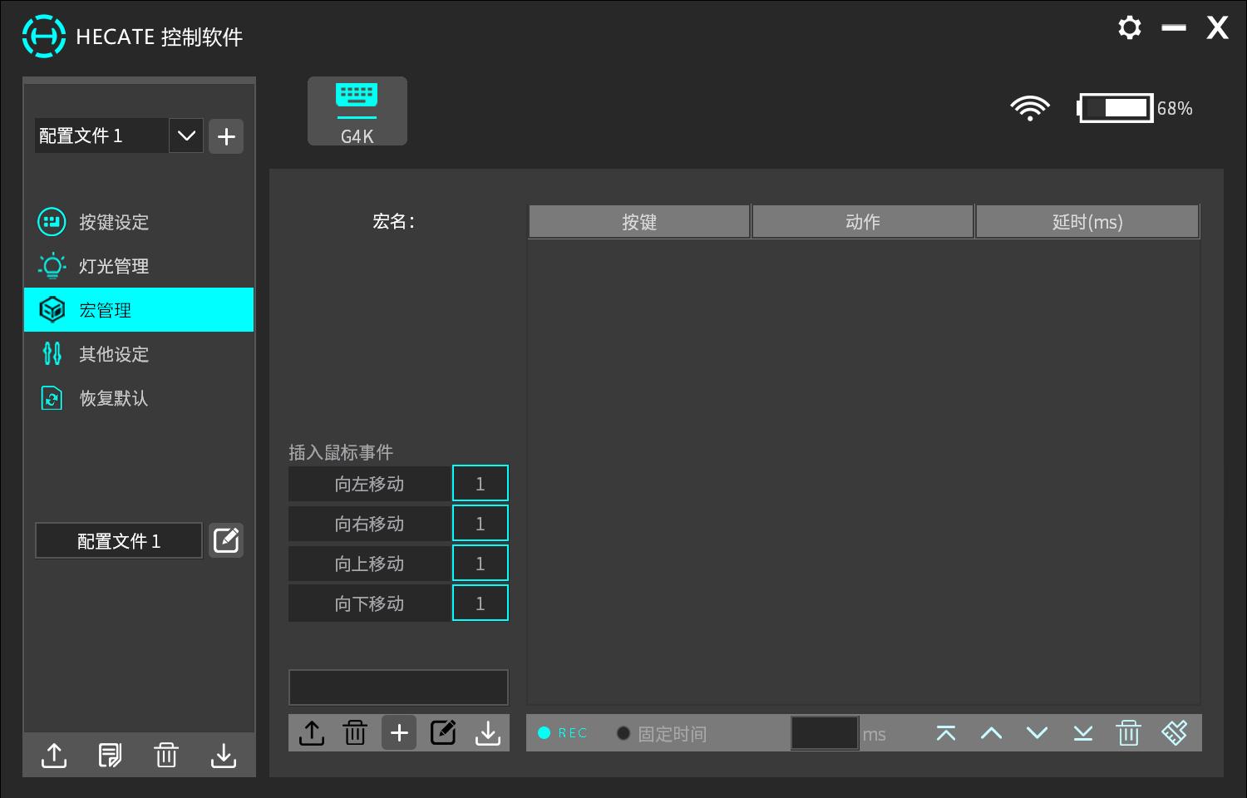
Task: Click the ms delay input field
Action: pos(824,732)
